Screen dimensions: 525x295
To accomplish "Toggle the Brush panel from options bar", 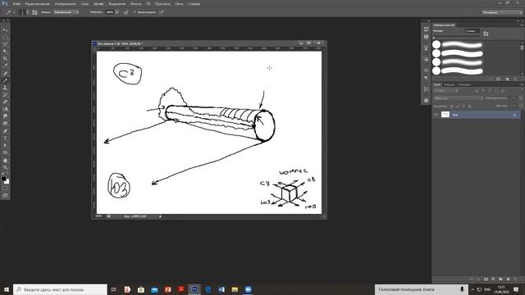I will tap(34, 12).
